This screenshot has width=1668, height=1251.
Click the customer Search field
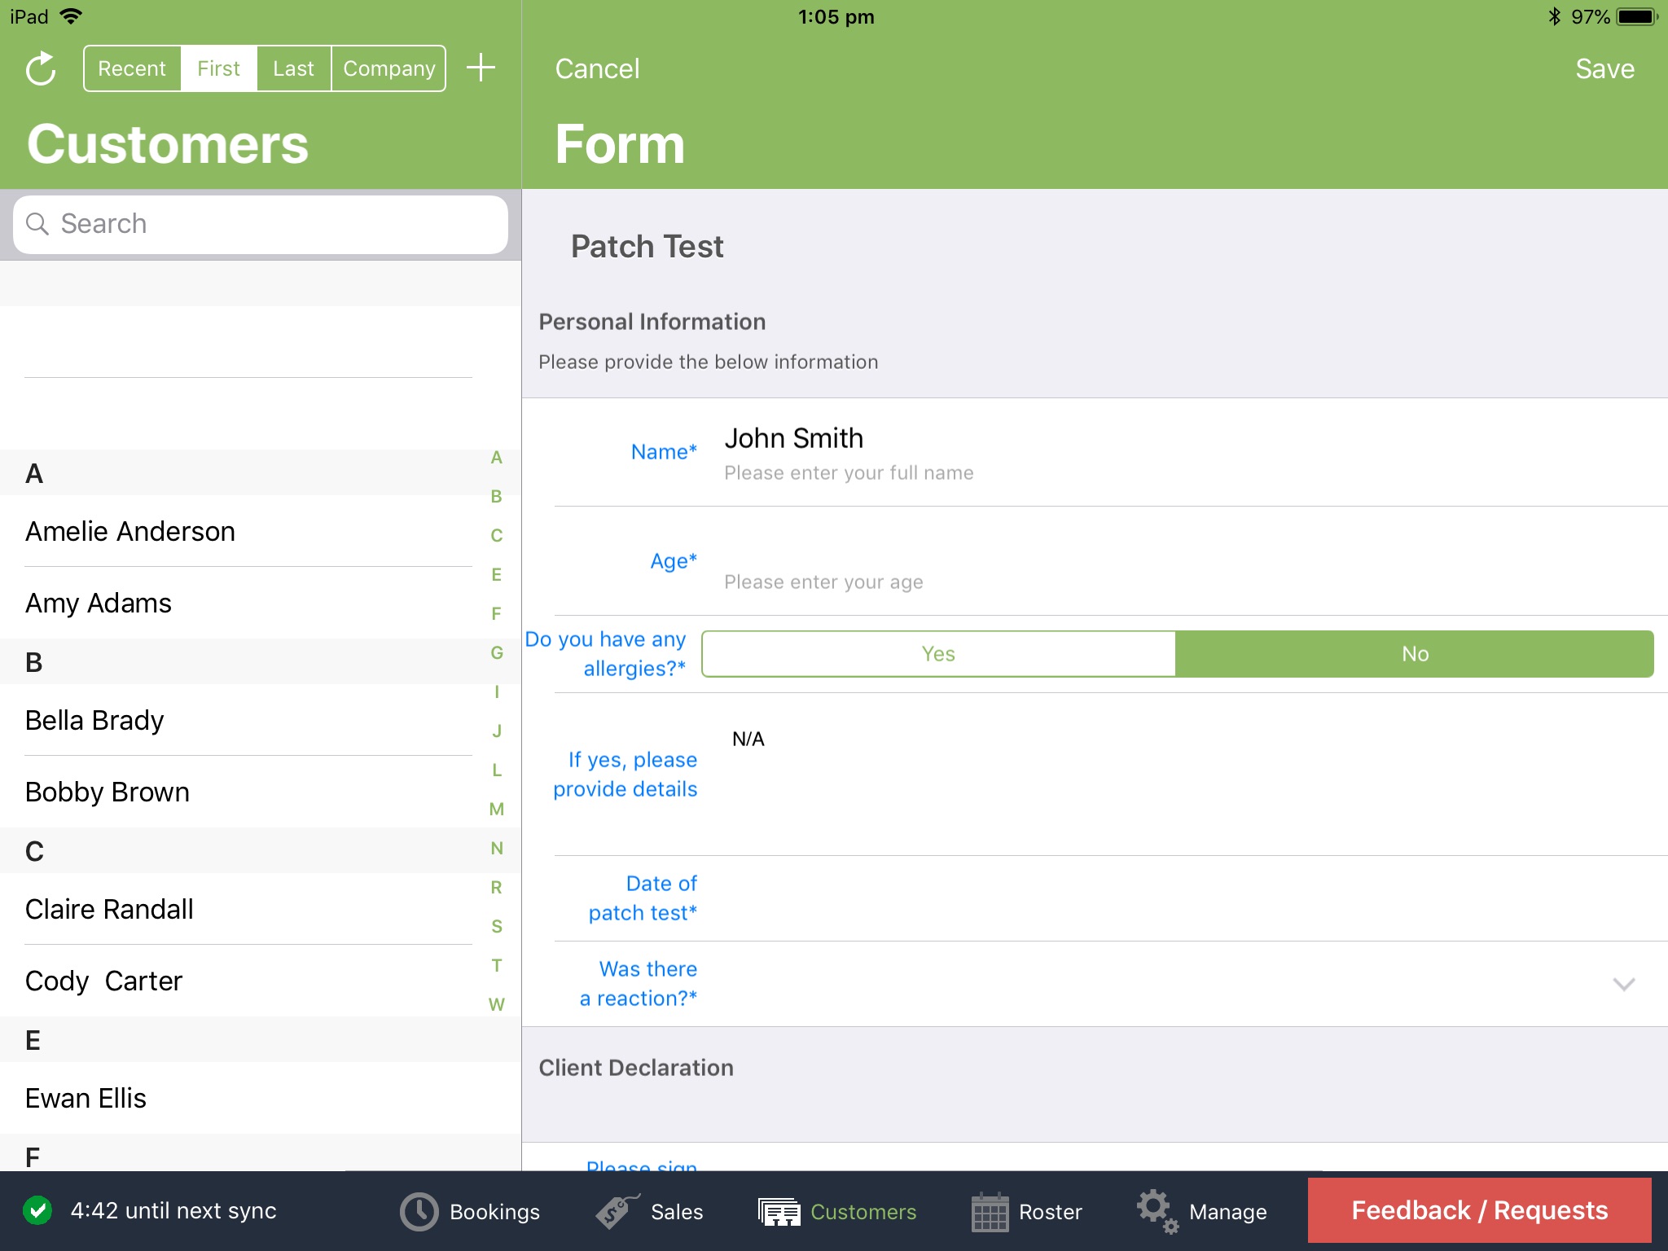point(261,223)
